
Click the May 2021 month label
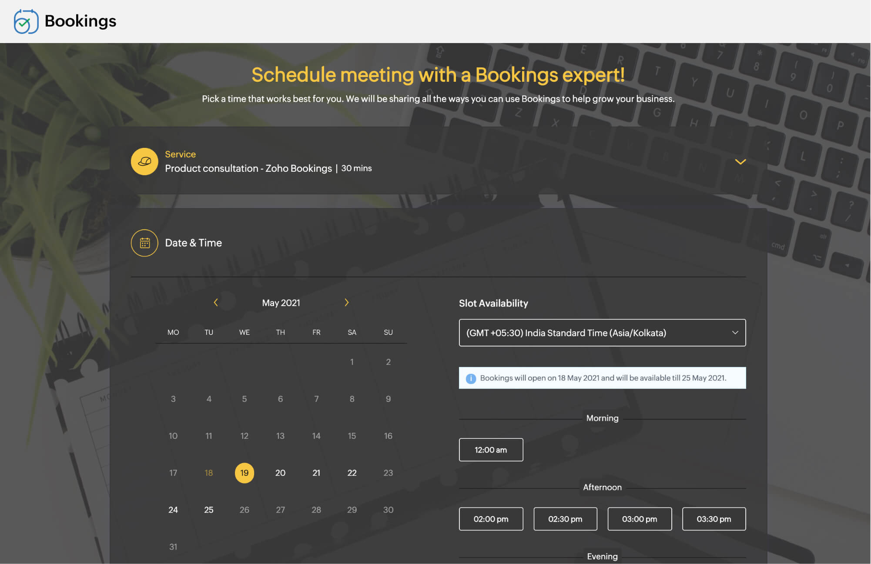281,303
